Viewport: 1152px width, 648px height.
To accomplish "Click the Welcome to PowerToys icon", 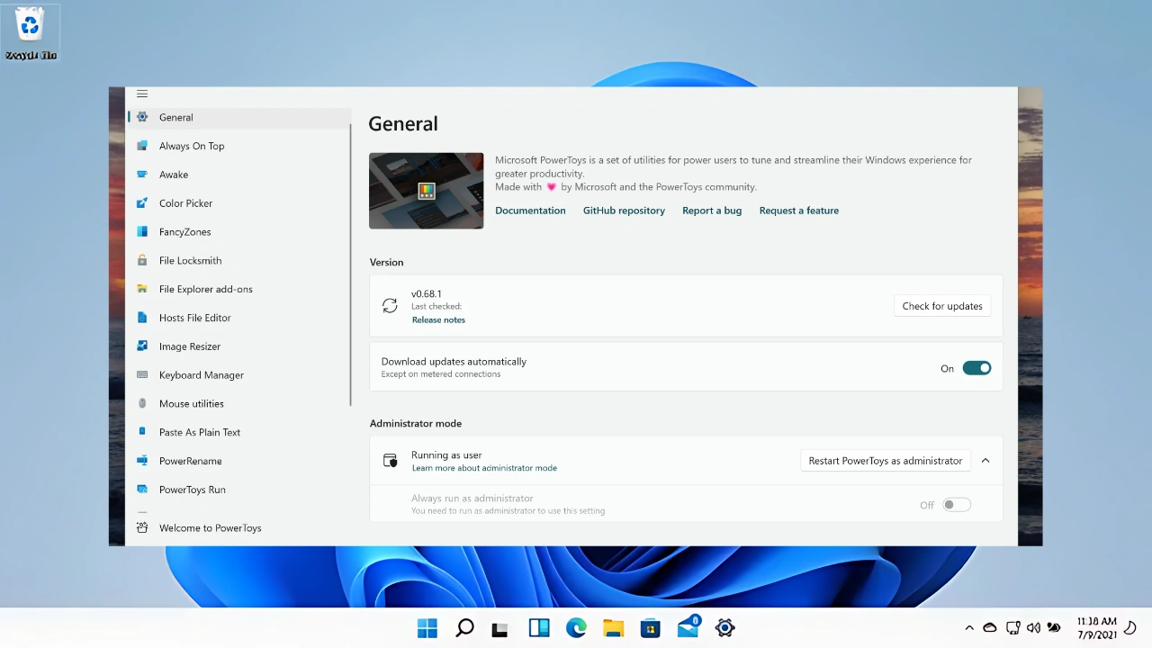I will 142,528.
